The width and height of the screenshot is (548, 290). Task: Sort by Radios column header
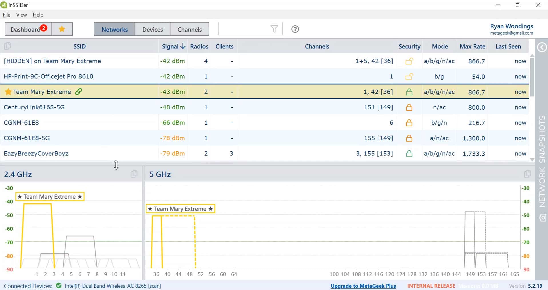tap(199, 46)
